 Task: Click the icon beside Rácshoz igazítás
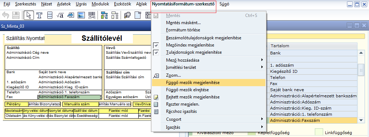coord(156,112)
